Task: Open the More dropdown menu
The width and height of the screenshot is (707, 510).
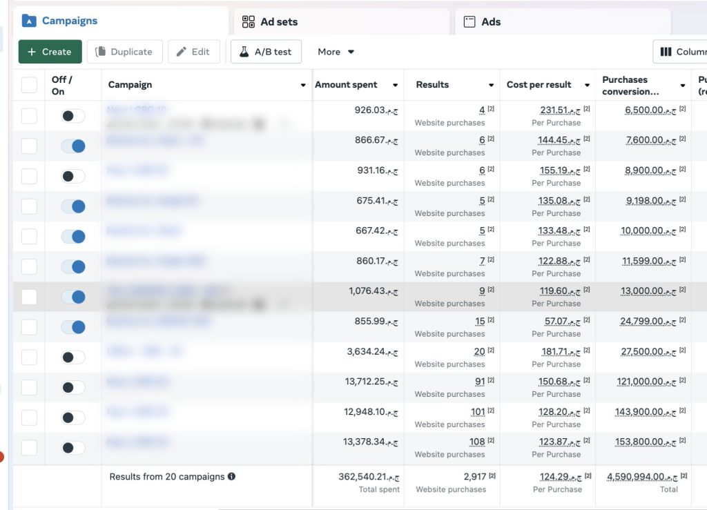Action: (x=336, y=52)
